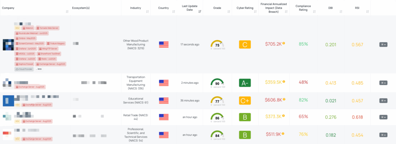396x144 pixels.
Task: Sort by Industry column arrows
Action: pyautogui.click(x=147, y=12)
